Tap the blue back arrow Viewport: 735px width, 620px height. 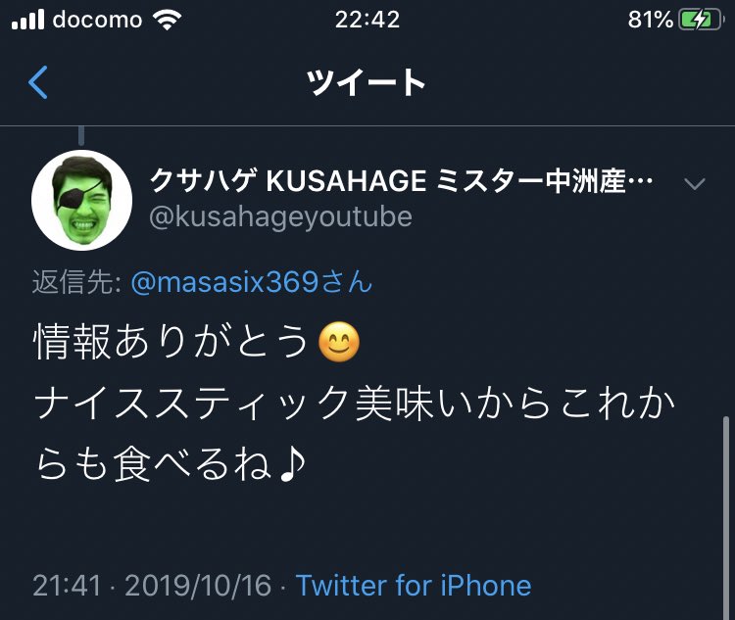(x=38, y=82)
